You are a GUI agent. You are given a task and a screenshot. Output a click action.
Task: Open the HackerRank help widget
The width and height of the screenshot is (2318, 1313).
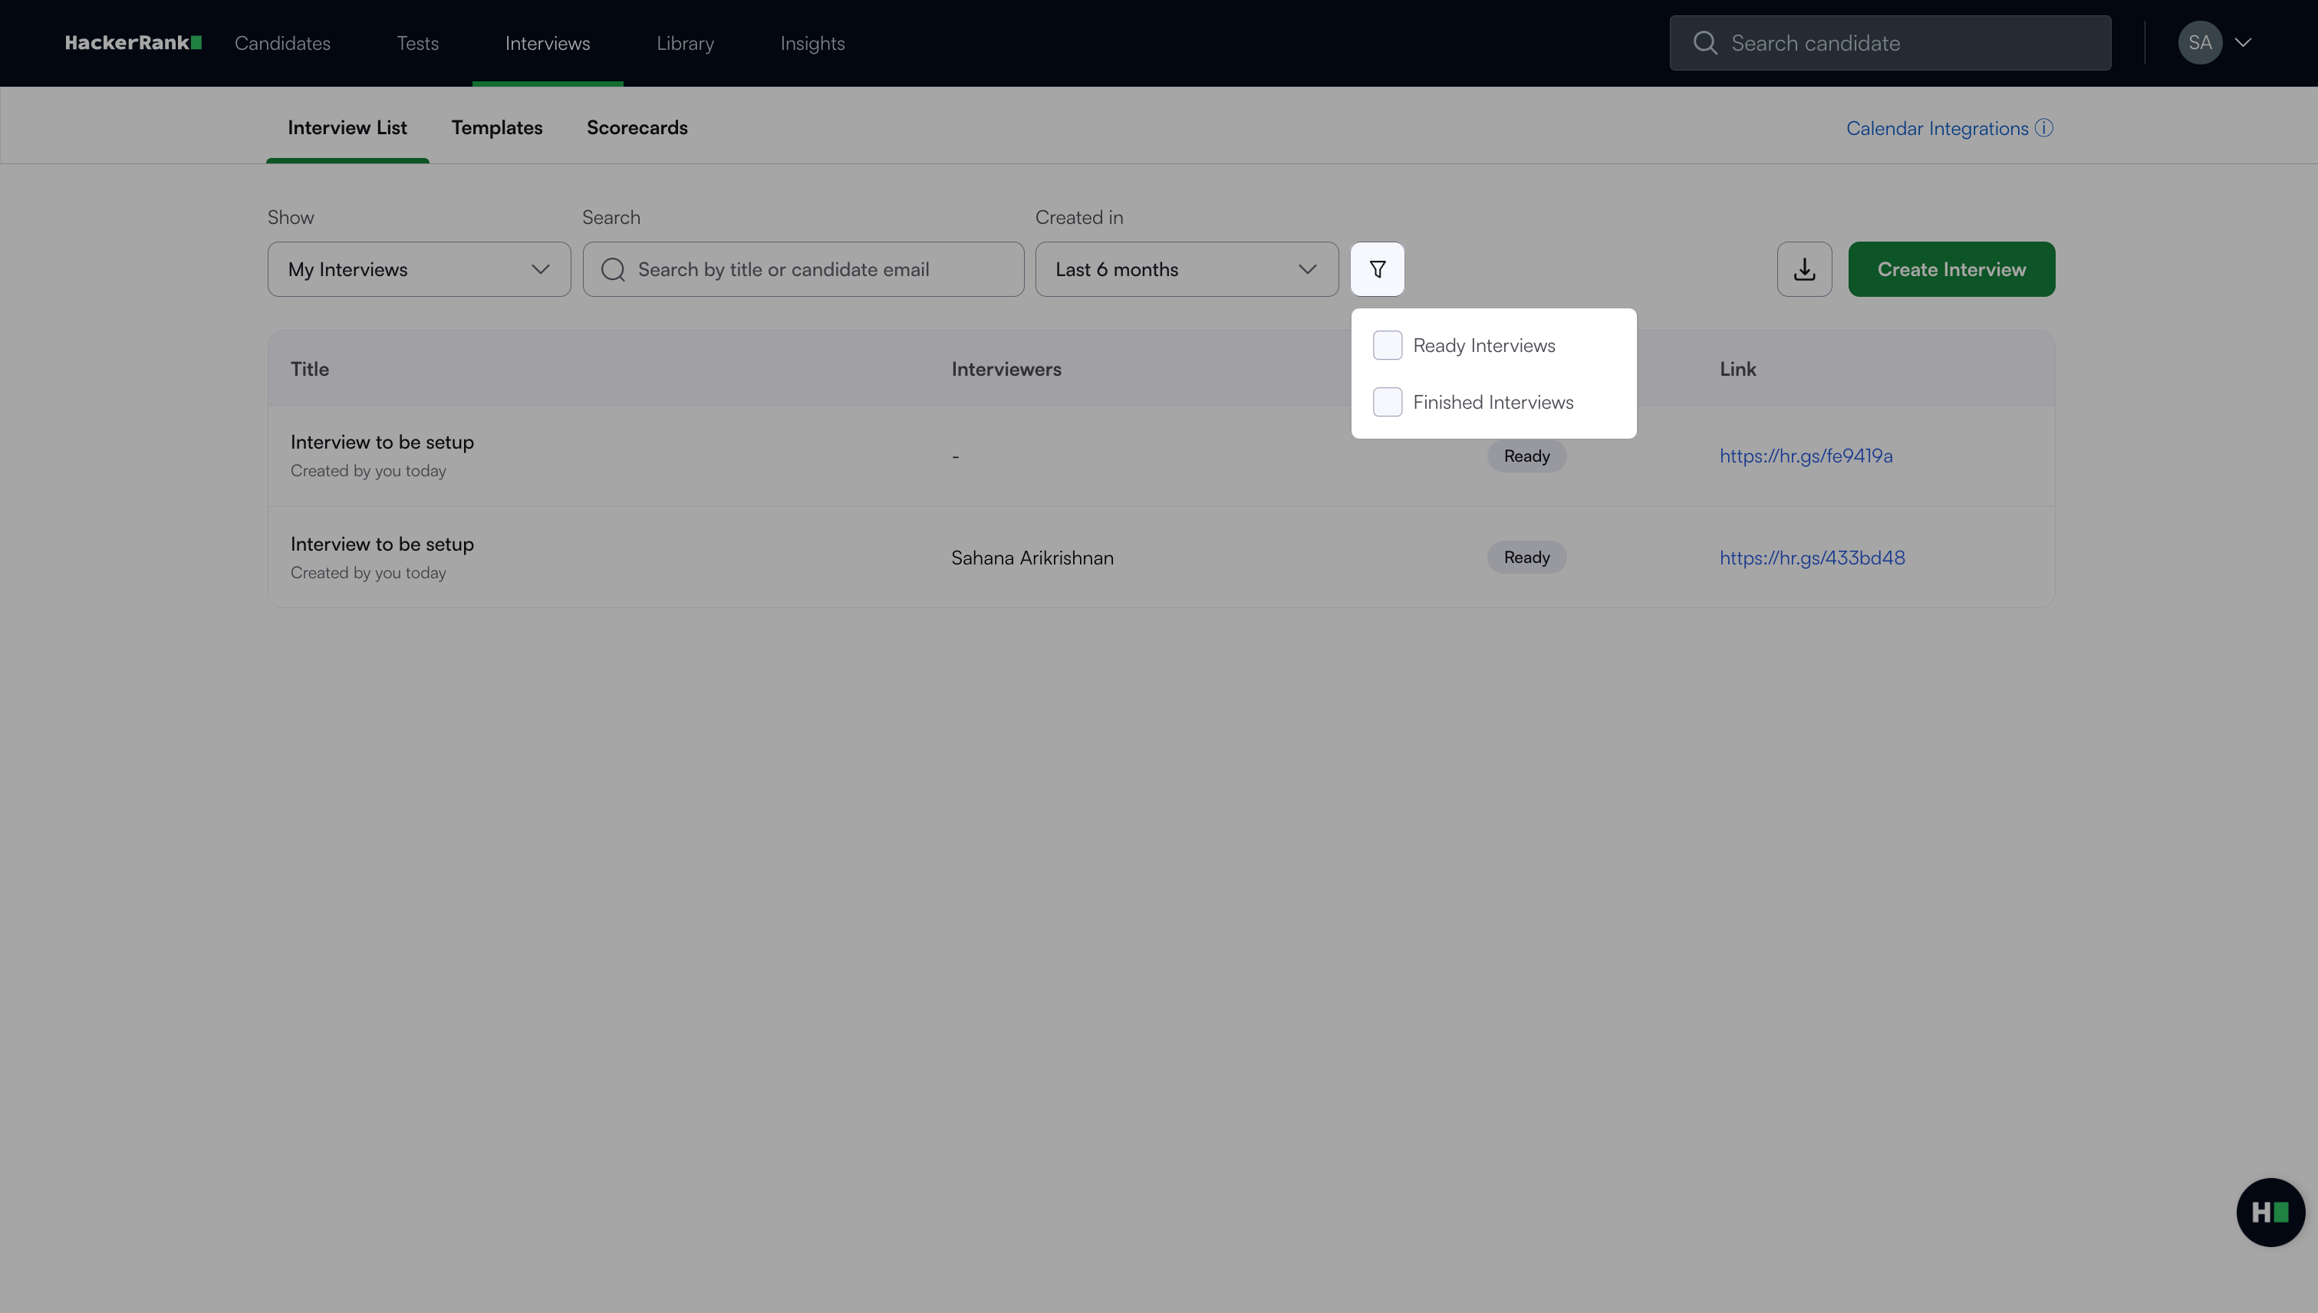[2270, 1212]
